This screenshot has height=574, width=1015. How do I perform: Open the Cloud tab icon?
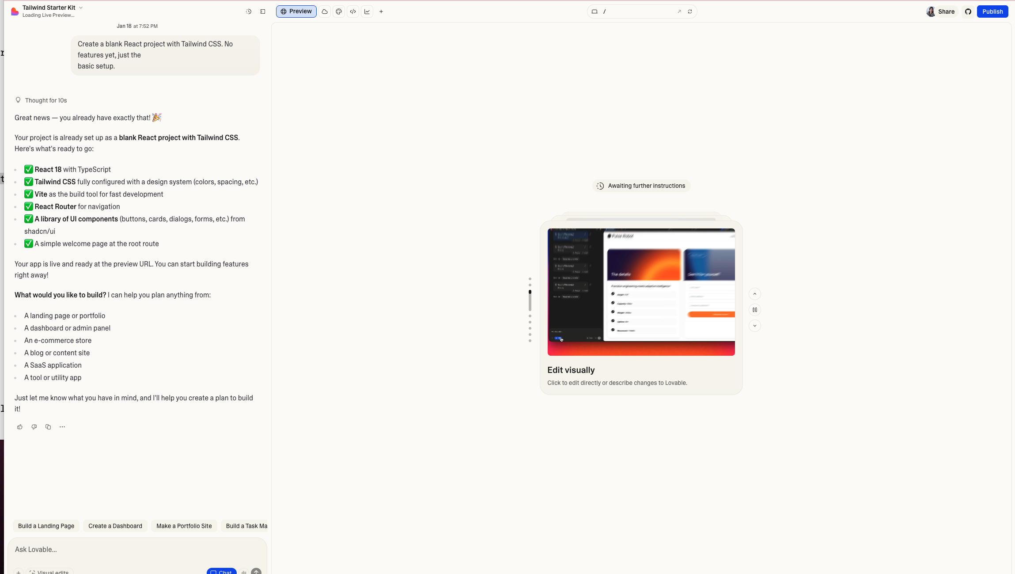(325, 11)
